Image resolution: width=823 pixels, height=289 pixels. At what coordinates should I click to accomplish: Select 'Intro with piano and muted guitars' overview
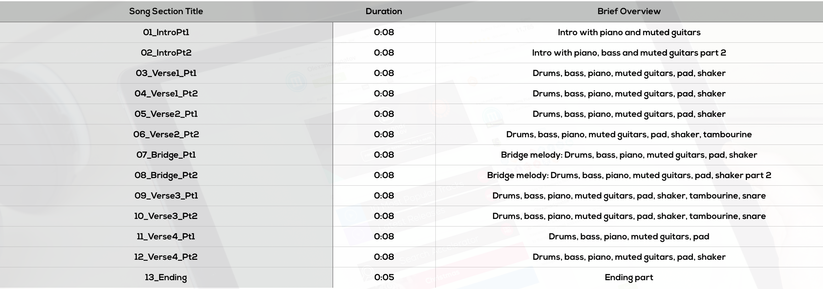click(629, 33)
